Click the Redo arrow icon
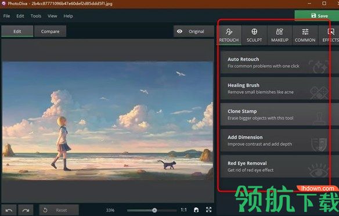Viewport: 339px width, 216px height. click(26, 210)
